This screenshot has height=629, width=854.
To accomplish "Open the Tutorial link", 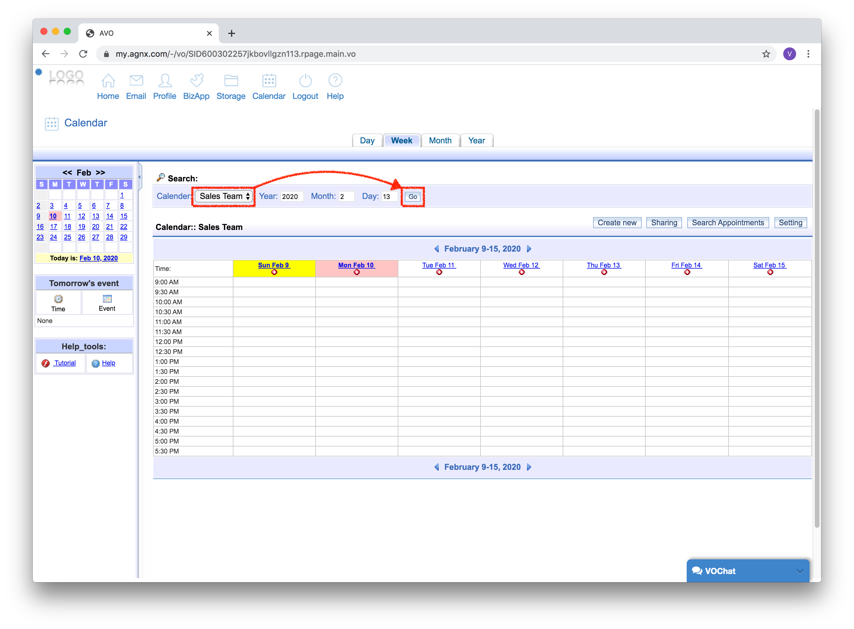I will [65, 363].
